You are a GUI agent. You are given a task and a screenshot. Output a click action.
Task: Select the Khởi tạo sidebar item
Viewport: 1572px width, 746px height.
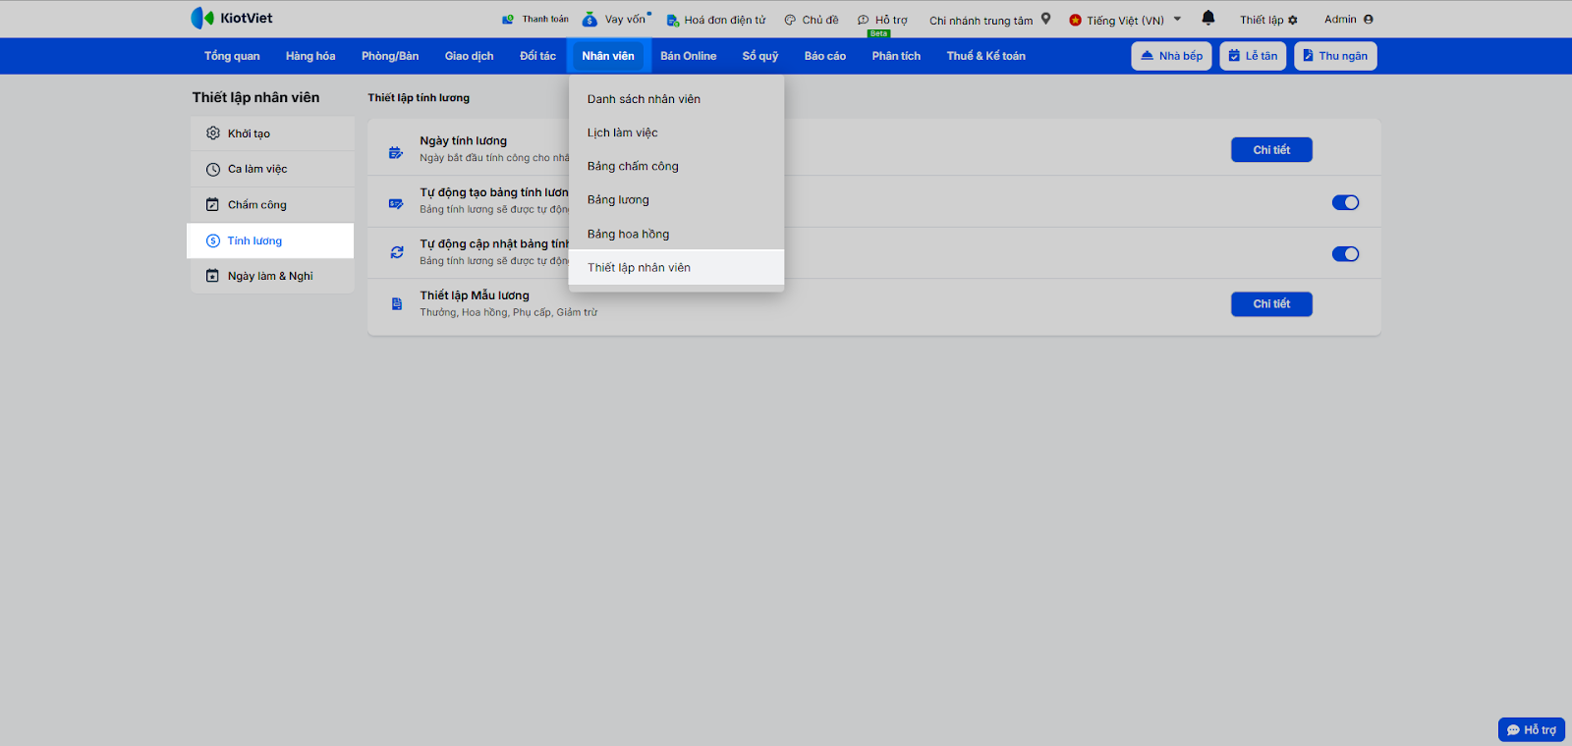click(272, 133)
